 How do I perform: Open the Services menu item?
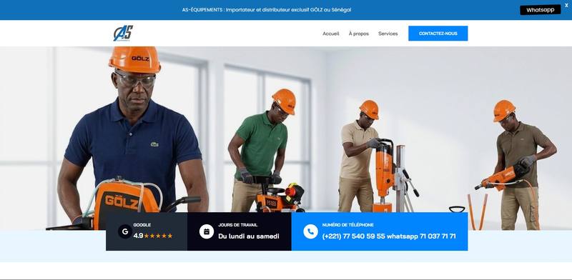point(388,34)
